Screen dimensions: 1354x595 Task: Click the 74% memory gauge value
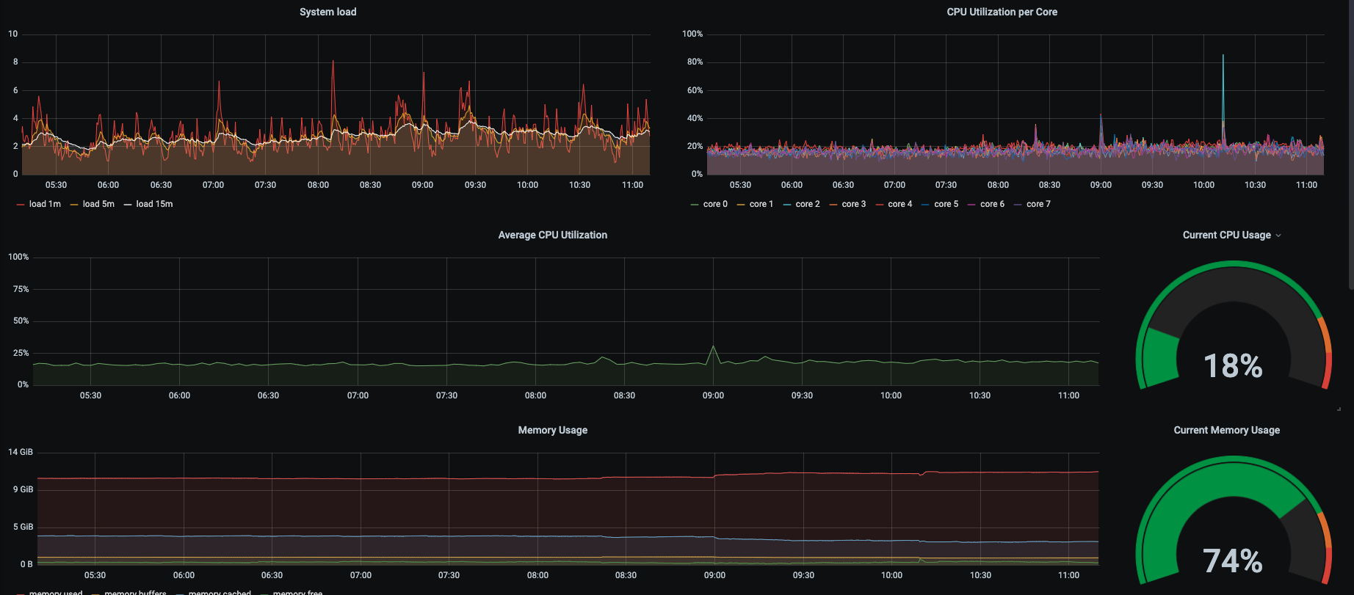(x=1233, y=561)
